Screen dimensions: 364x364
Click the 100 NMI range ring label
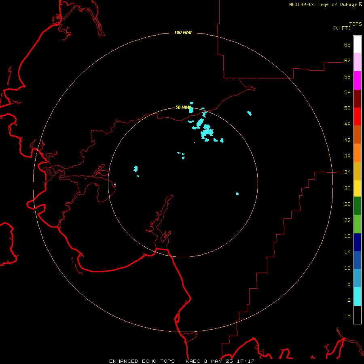[x=183, y=32]
